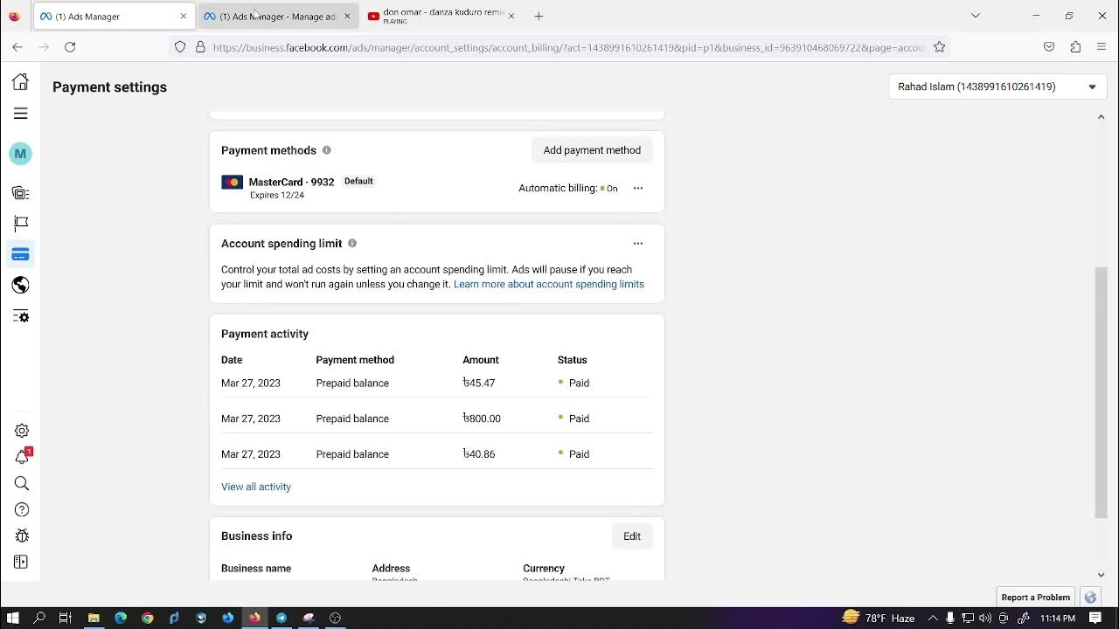This screenshot has width=1119, height=629.
Task: Click Edit button in Business info
Action: [632, 536]
